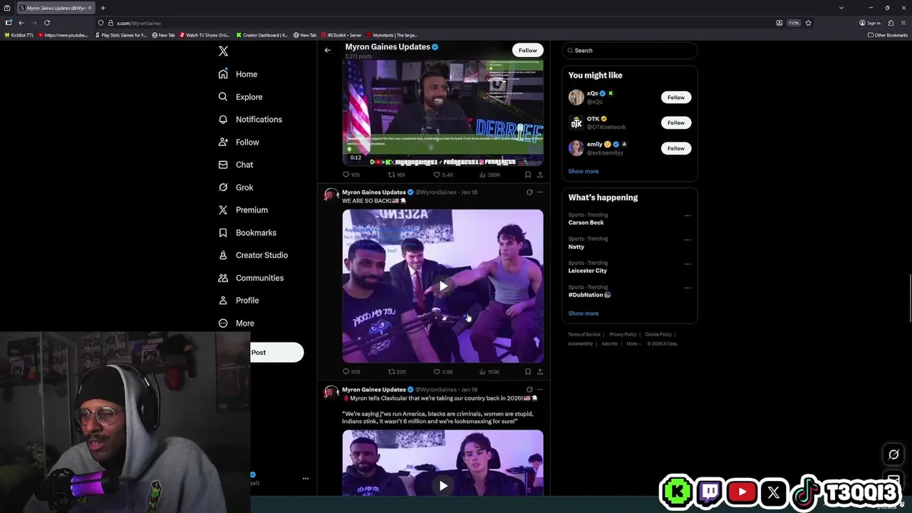
Task: Open the Extensions puzzle icon
Action: point(891,23)
